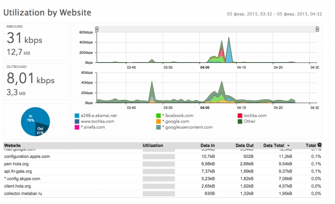The width and height of the screenshot is (335, 204).
Task: Click the *.googleusercontent.com legend color swatch
Action: [158, 127]
